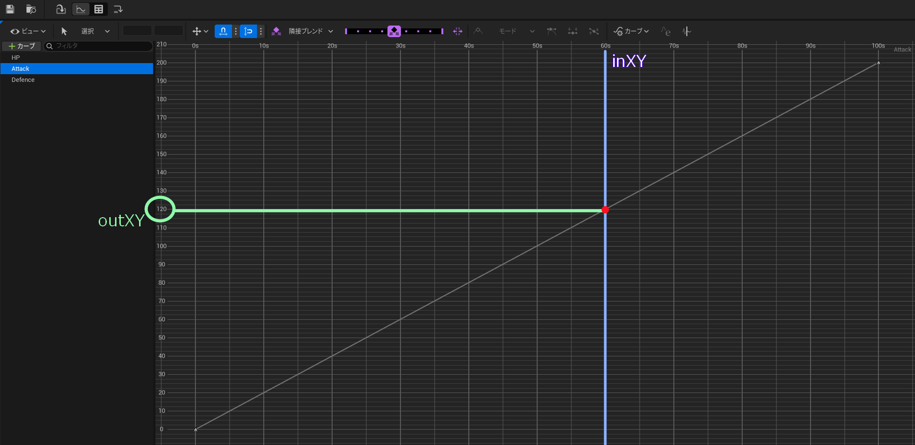Open the 隣接ブレンド dropdown

(x=311, y=31)
